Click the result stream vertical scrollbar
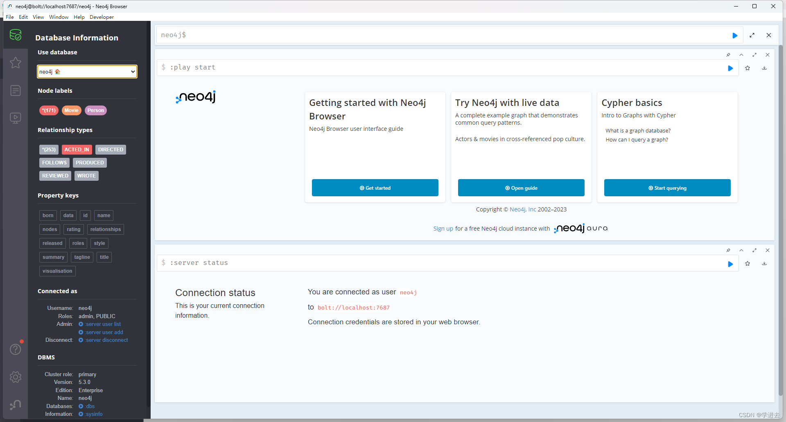Viewport: 786px width, 422px height. (780, 221)
